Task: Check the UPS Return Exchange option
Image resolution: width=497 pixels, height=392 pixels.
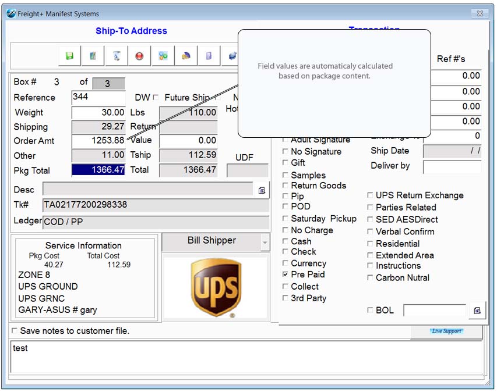Action: coord(371,195)
